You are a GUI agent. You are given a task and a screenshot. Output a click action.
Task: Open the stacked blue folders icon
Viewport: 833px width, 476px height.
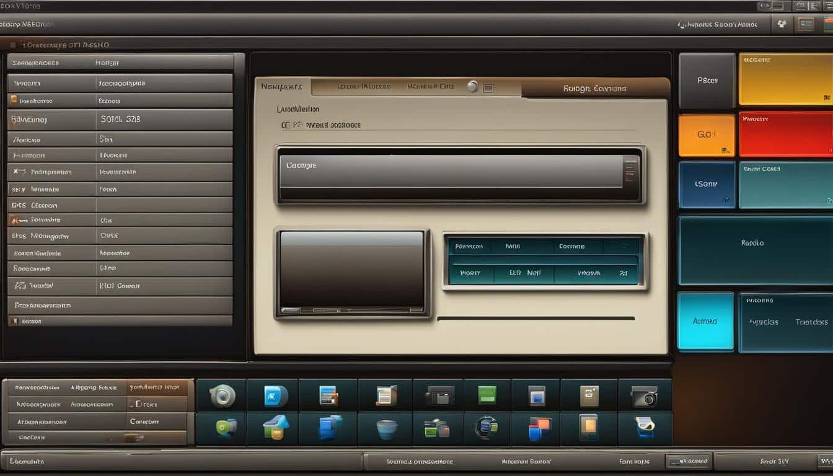point(330,428)
